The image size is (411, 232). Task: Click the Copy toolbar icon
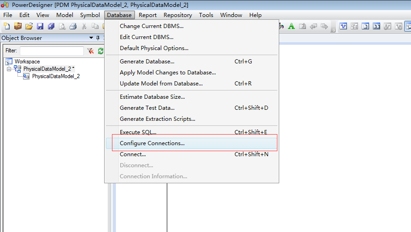pos(95,26)
